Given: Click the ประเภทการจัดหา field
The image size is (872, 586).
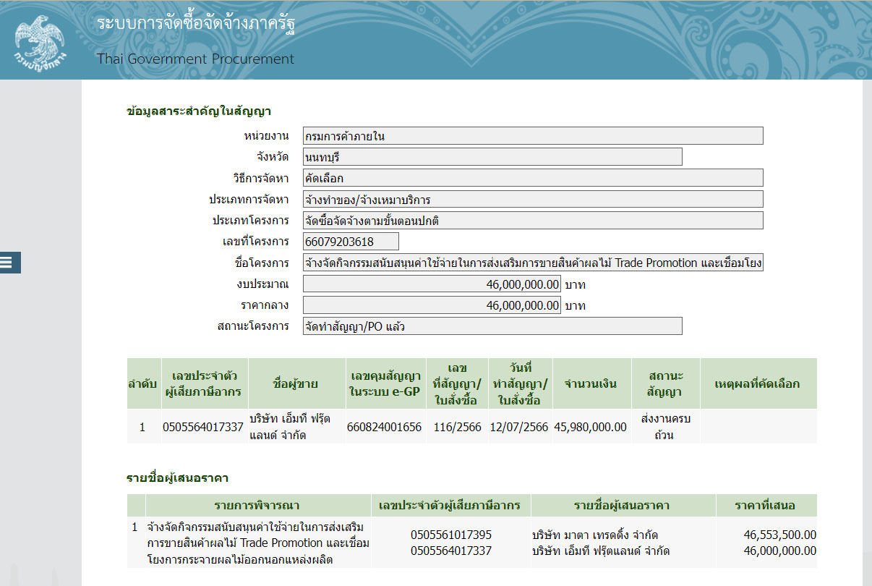Looking at the screenshot, I should 533,199.
